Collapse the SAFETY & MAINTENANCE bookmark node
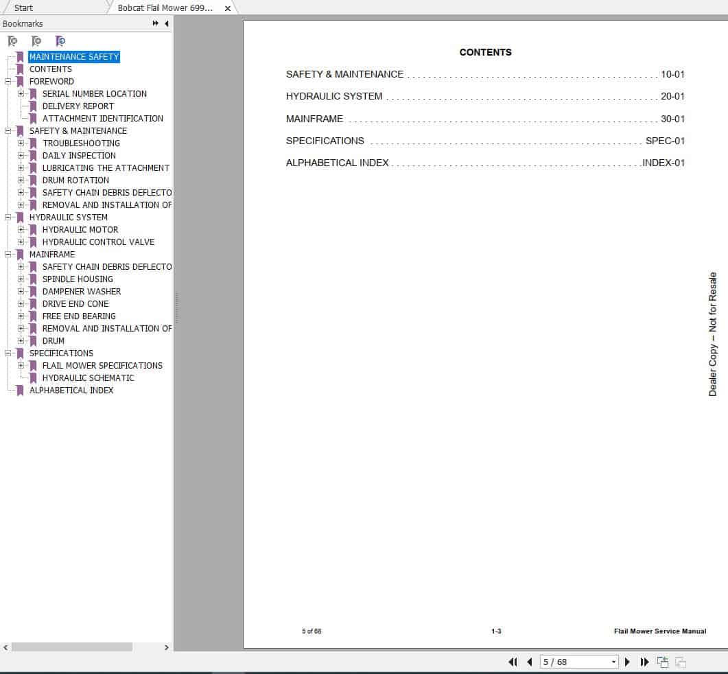This screenshot has width=728, height=674. coord(8,130)
